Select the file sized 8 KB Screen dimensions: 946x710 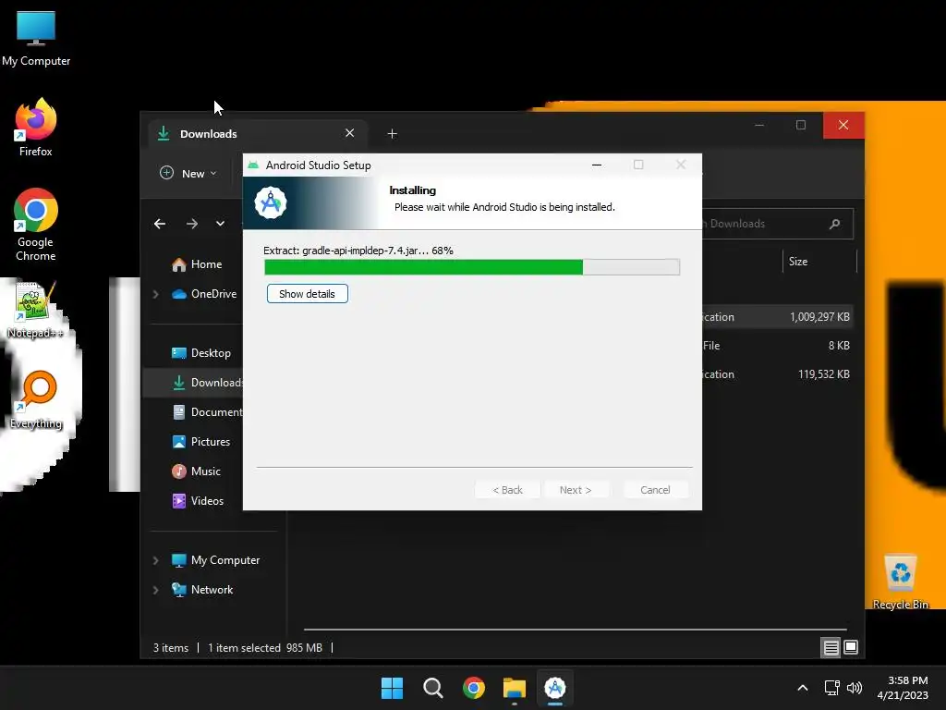[x=777, y=346]
